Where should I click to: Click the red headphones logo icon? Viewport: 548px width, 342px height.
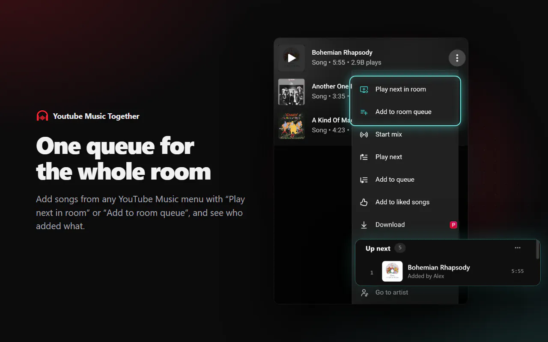tap(42, 116)
